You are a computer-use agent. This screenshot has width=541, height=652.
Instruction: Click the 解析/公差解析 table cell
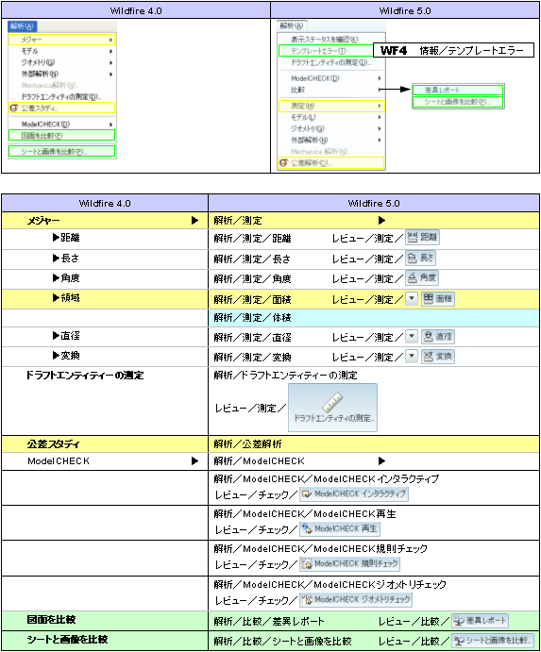374,444
